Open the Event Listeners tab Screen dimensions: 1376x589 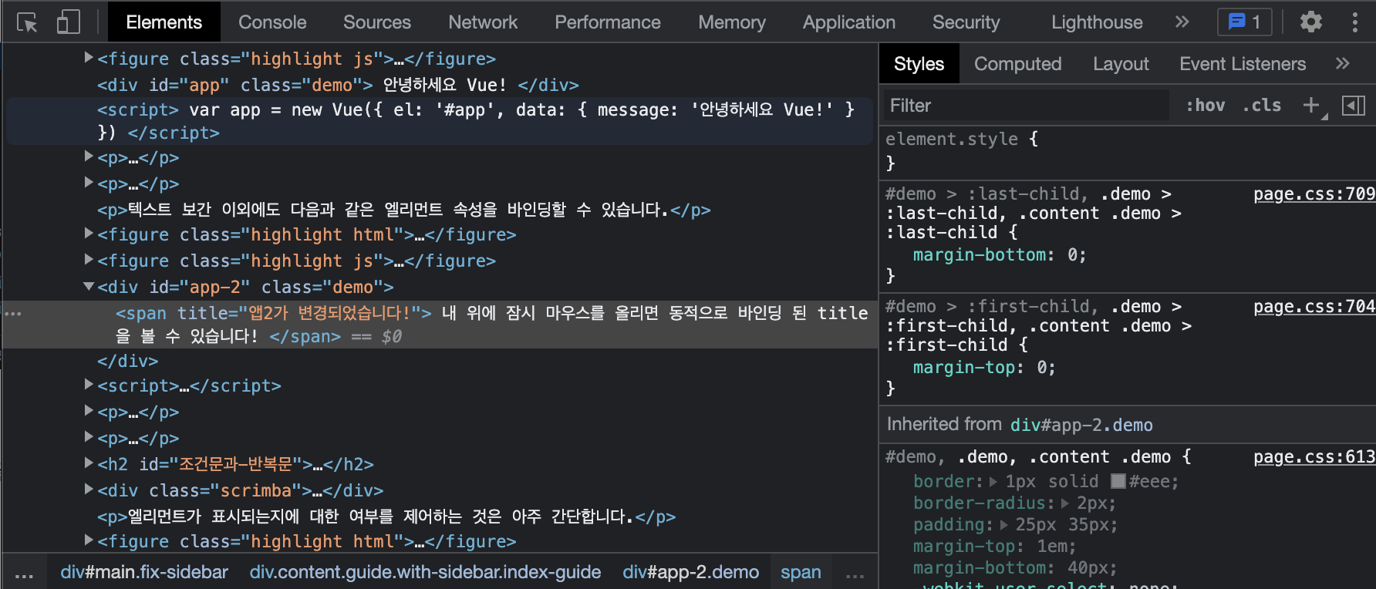(x=1243, y=64)
